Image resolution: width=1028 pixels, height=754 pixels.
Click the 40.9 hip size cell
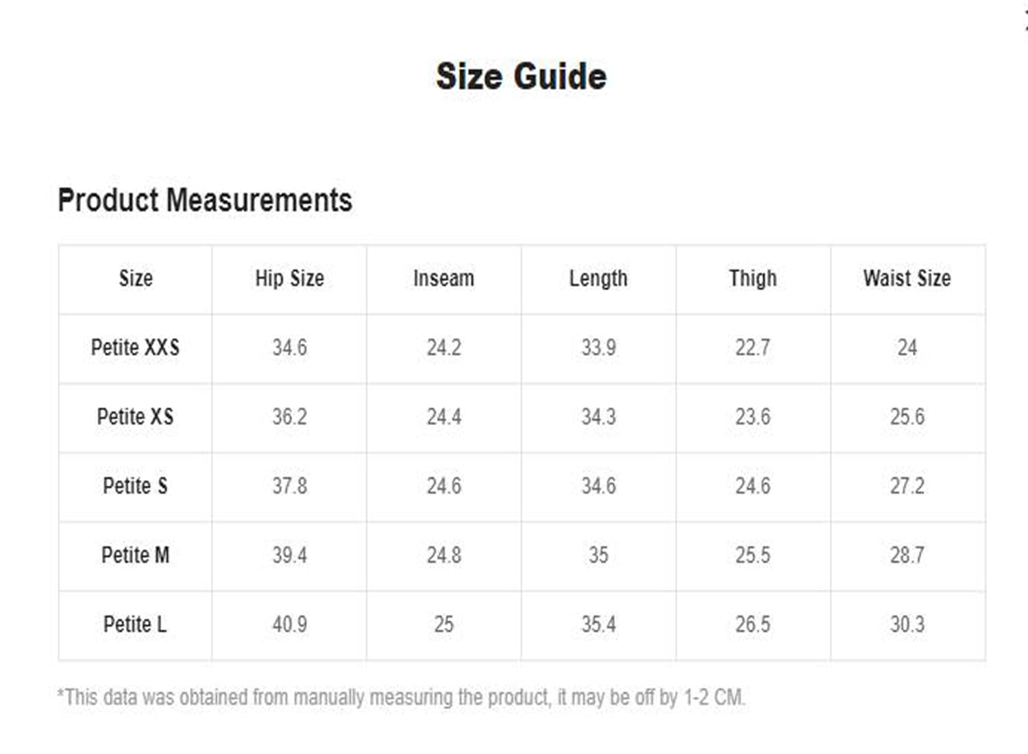289,624
